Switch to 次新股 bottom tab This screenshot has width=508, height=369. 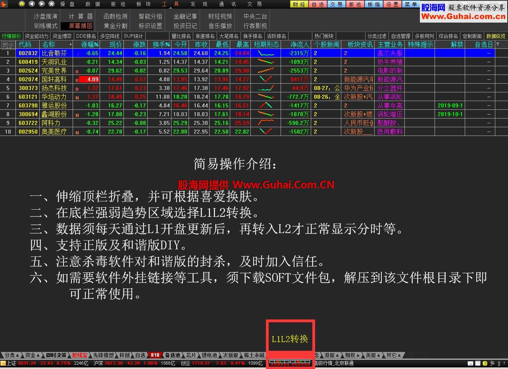(x=230, y=355)
